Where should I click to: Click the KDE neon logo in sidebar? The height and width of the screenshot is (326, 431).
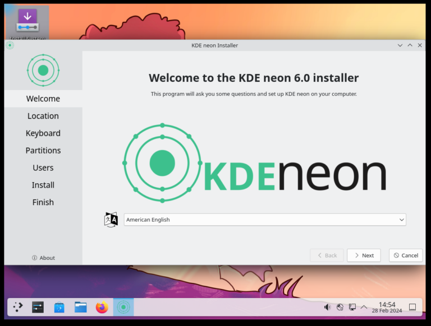[x=43, y=70]
